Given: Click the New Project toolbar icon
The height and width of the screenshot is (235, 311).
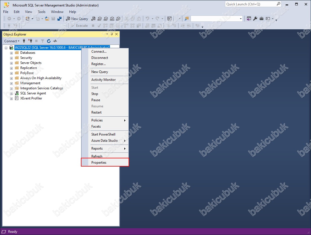Looking at the screenshot, I should [27, 19].
